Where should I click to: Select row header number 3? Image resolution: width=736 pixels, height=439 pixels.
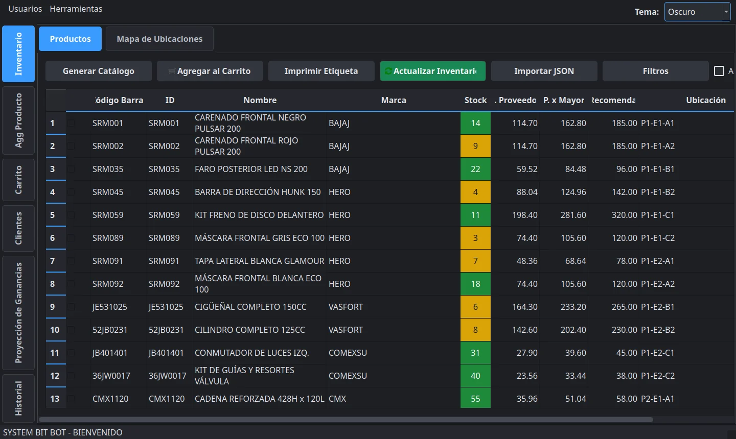(56, 169)
